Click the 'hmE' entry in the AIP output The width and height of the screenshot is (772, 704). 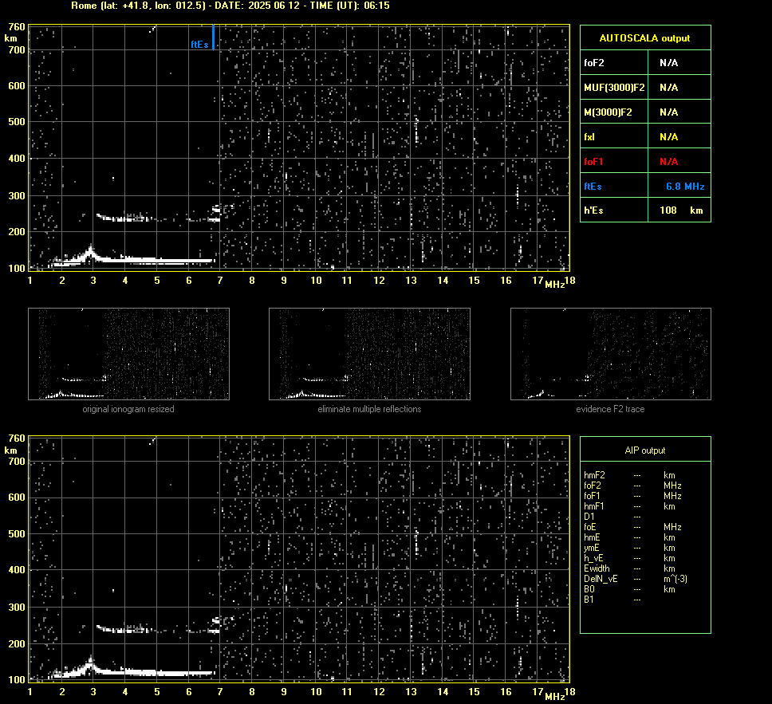click(x=592, y=537)
